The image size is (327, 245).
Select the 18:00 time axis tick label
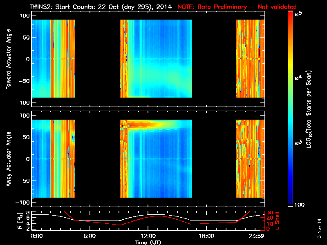coord(206,236)
